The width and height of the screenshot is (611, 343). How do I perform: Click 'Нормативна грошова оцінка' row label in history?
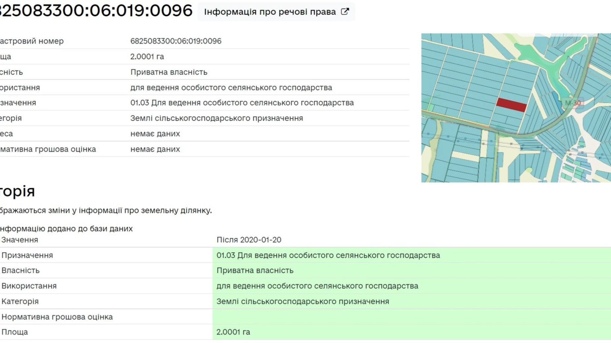pyautogui.click(x=57, y=317)
